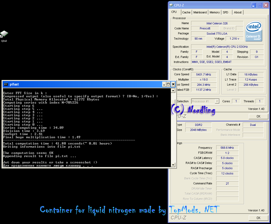Click the Instructions field 'MMX, SSE, SSE2, SSE3, EM64T'
The height and width of the screenshot is (224, 271).
click(x=227, y=62)
